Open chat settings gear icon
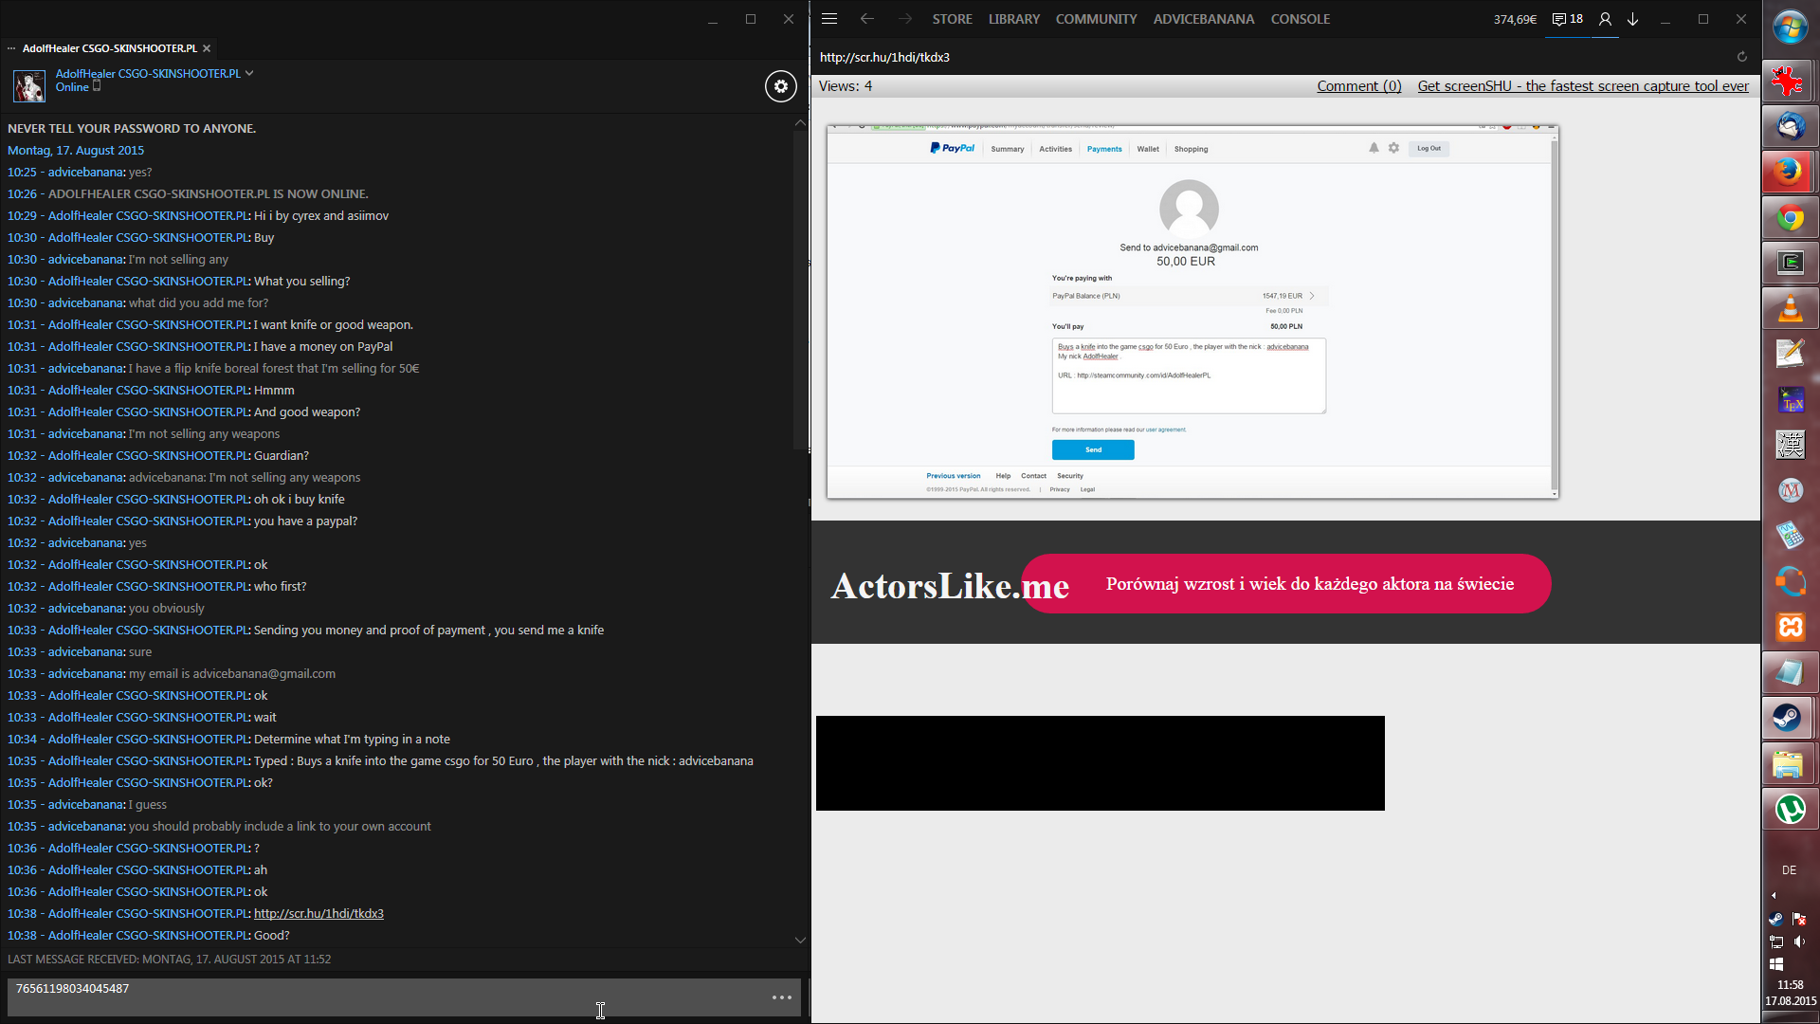The image size is (1820, 1024). point(780,86)
